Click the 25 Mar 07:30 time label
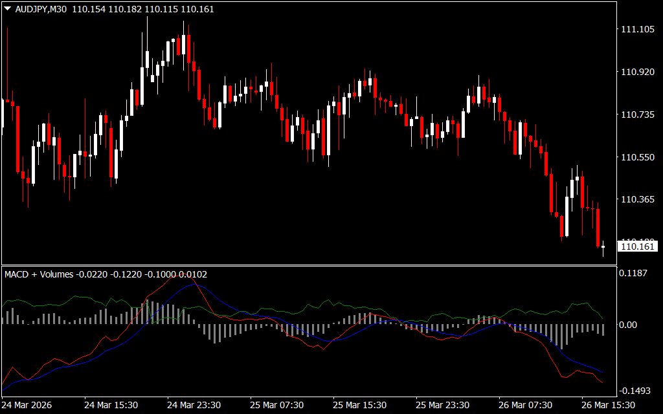The height and width of the screenshot is (414, 663). [276, 405]
